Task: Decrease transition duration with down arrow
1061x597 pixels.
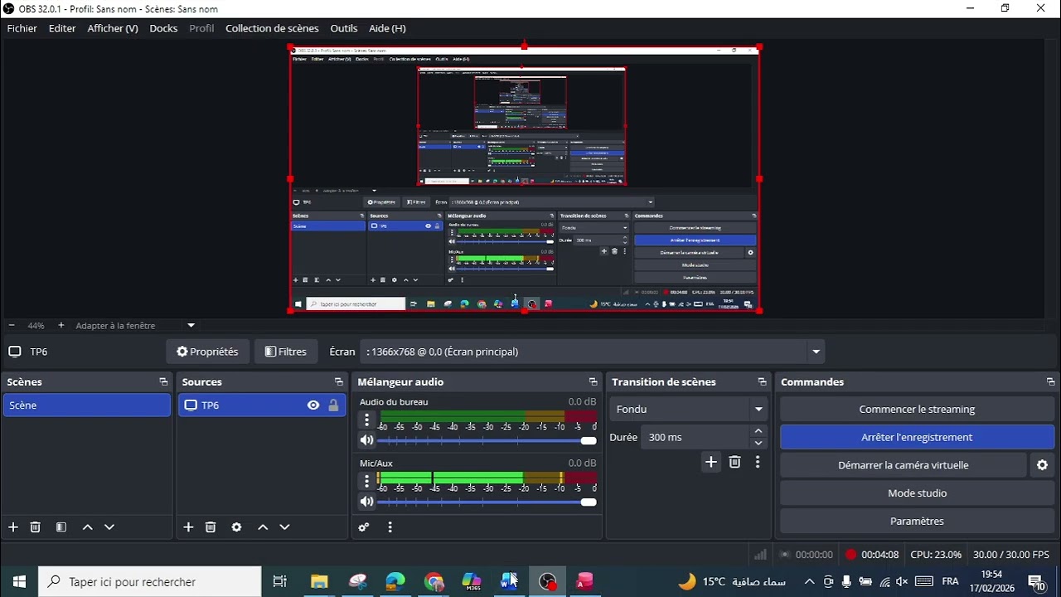Action: point(758,443)
